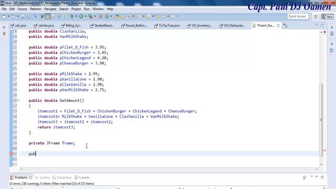The width and height of the screenshot is (336, 189).
Task: Open the Window menu
Action: [98, 9]
